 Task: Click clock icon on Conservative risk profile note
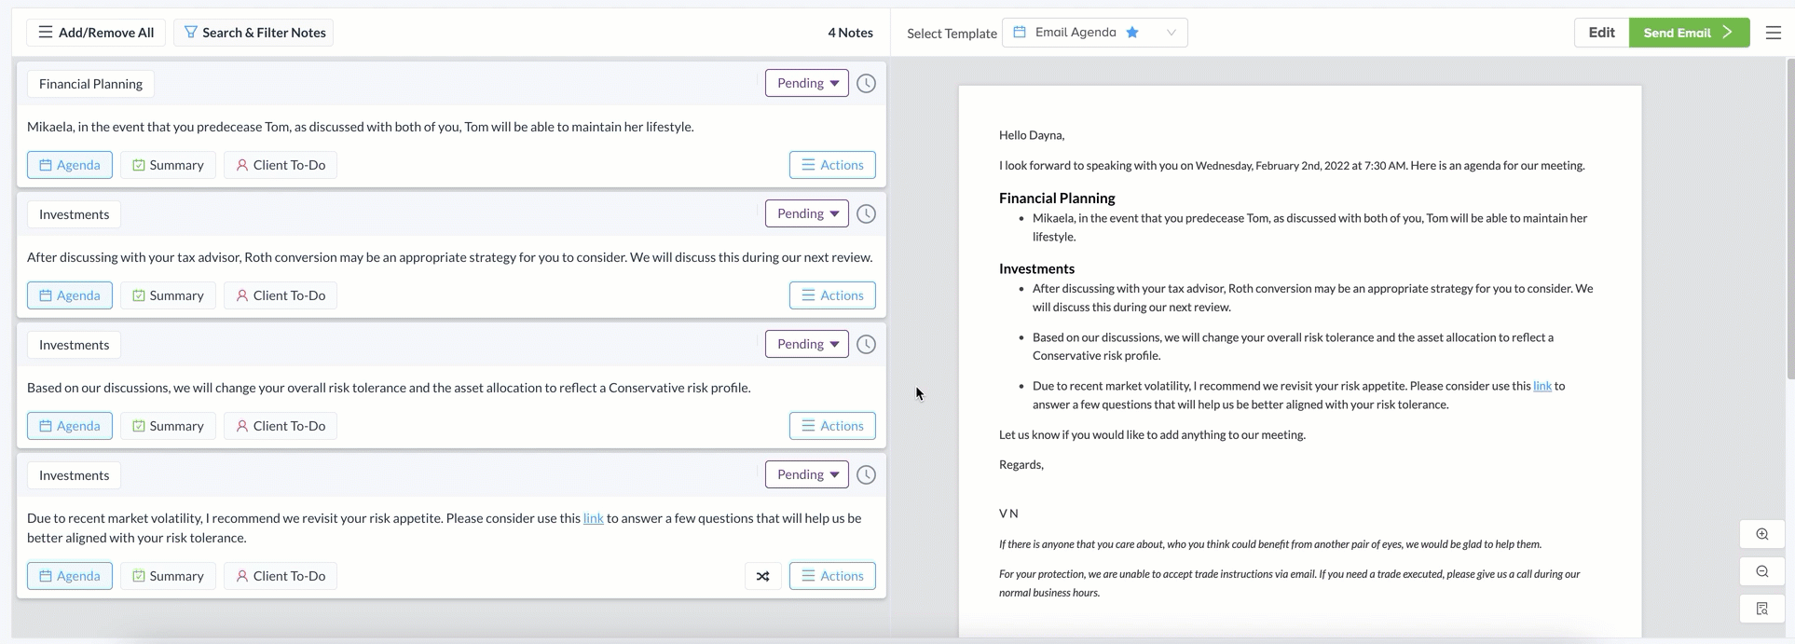point(866,344)
